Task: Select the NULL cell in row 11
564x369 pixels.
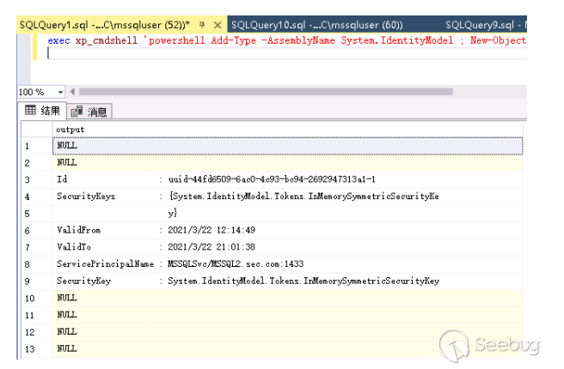Action: [x=287, y=315]
